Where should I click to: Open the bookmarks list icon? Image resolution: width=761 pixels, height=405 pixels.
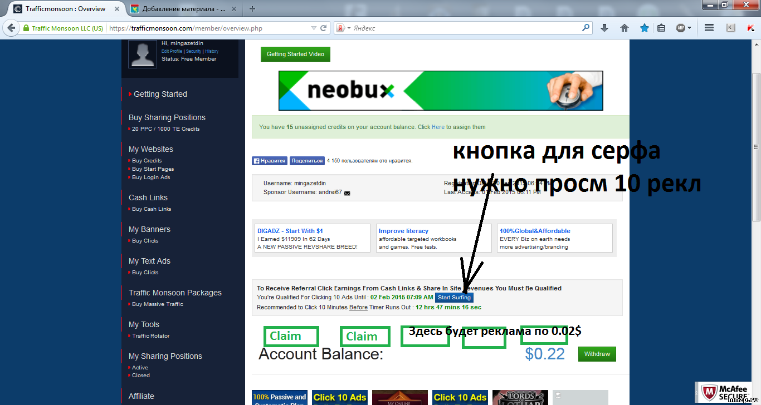661,28
